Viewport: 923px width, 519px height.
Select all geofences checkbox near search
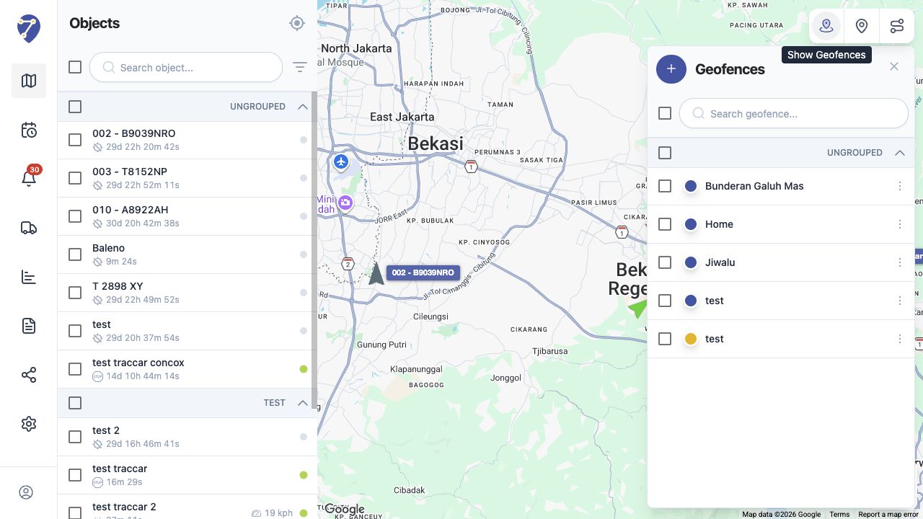pos(665,113)
